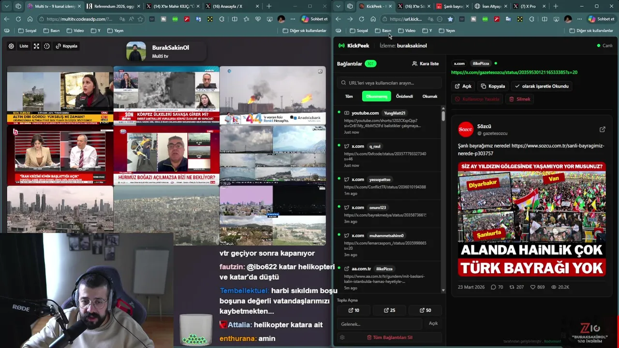The image size is (619, 348).
Task: Bookmark the Multi tv page with the star
Action: point(140,19)
